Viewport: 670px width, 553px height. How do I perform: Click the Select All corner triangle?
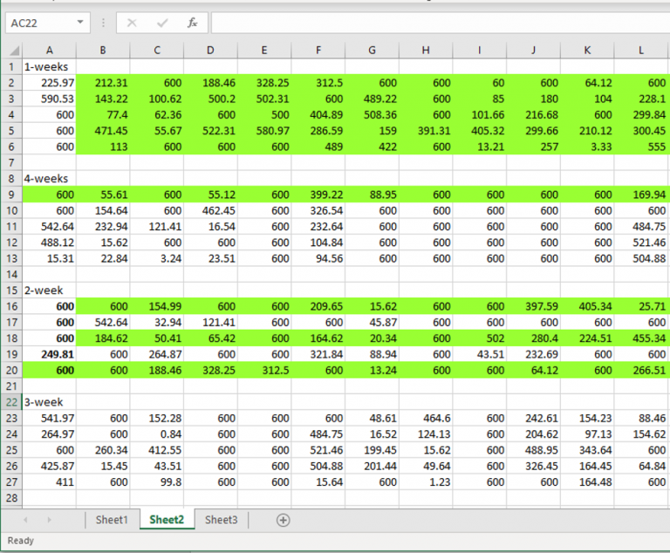tap(11, 50)
